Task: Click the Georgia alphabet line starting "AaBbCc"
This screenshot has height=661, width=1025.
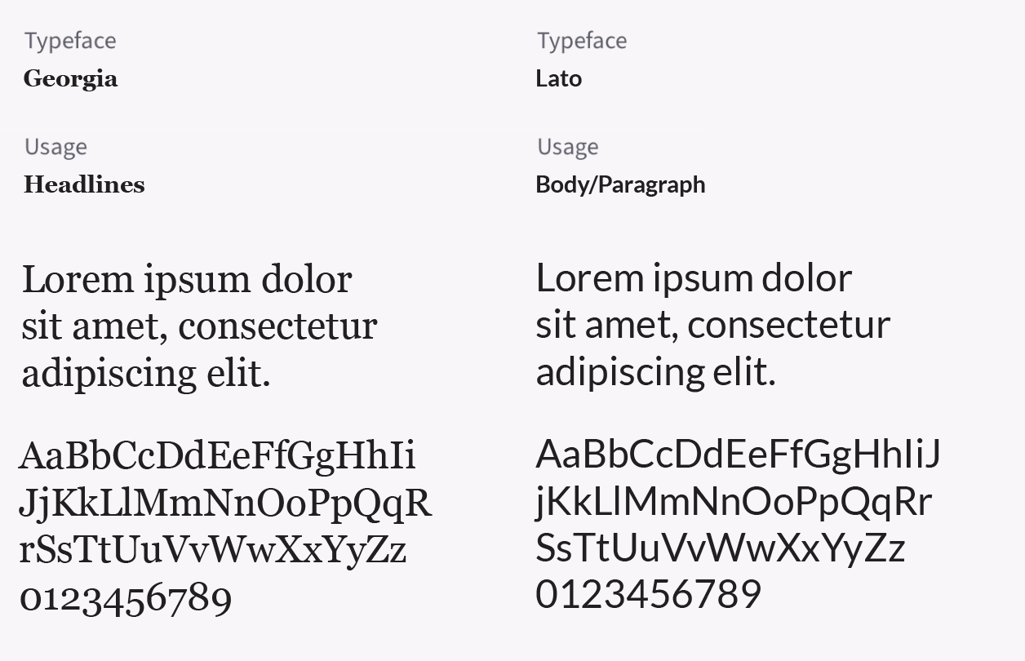Action: click(x=217, y=455)
